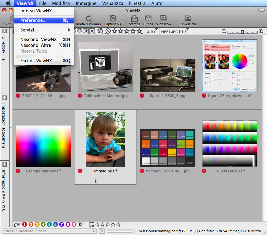267x235 pixels.
Task: Click the toolbar show/hide pill button
Action: tap(261, 10)
